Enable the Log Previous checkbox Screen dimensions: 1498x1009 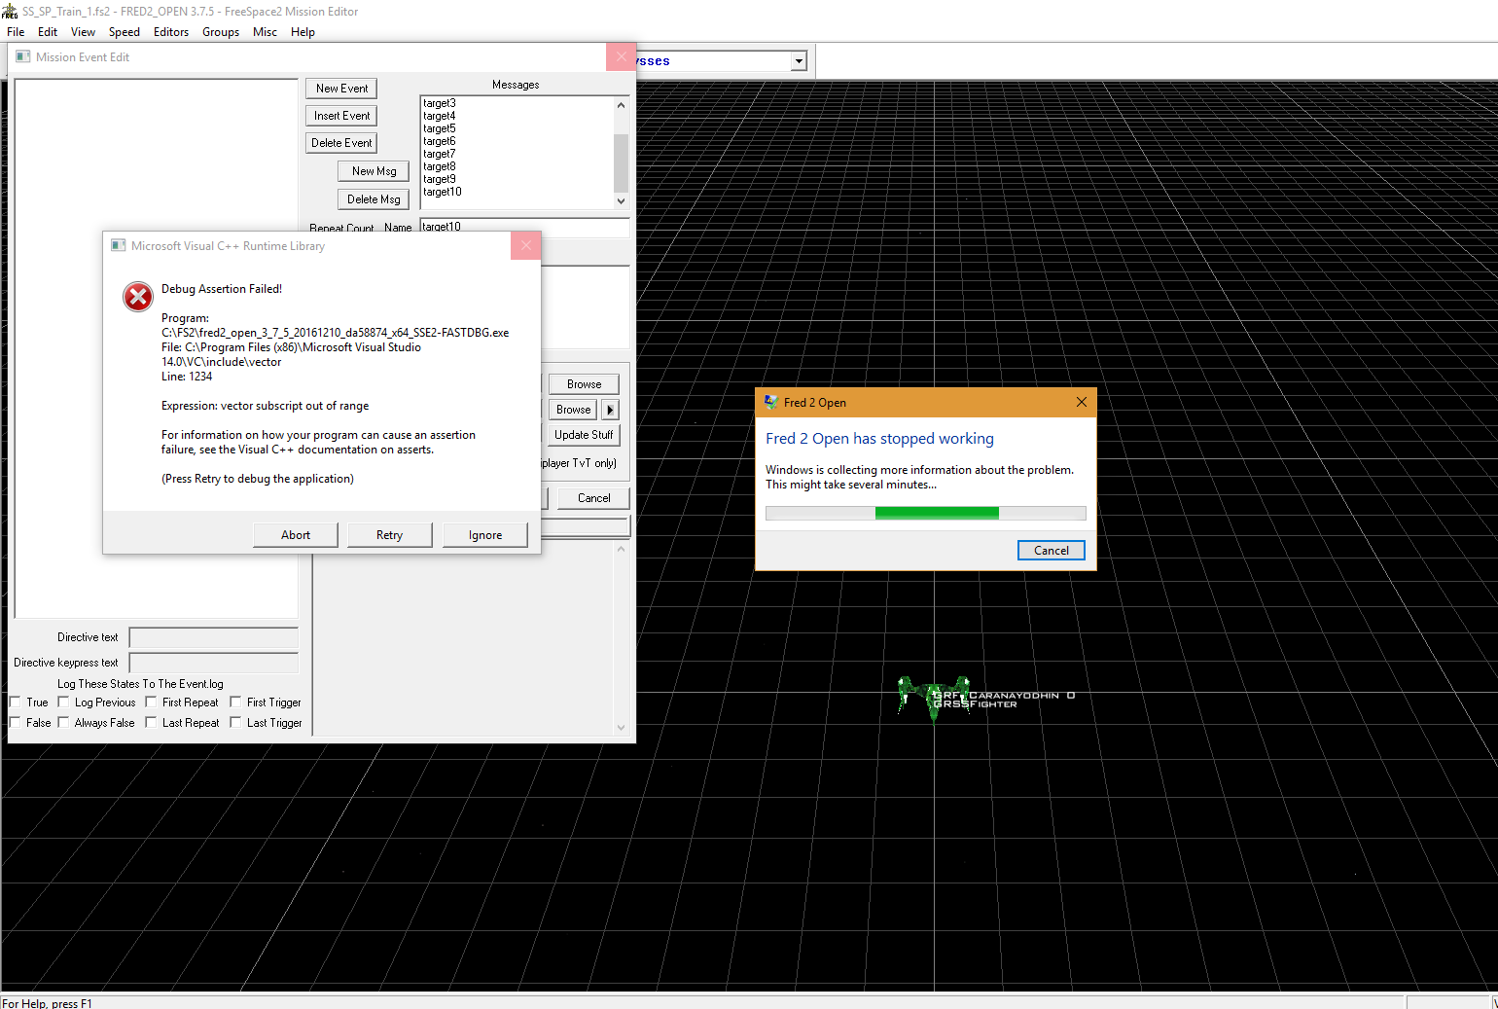coord(64,703)
